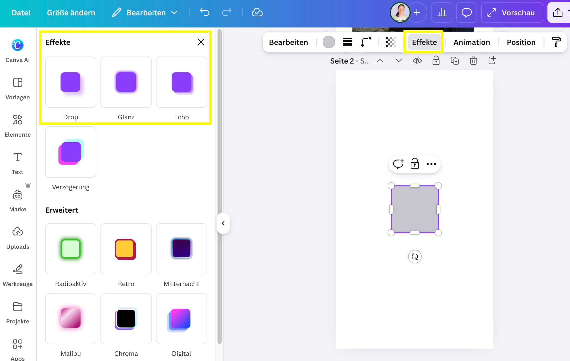Switch to the Animation tab
This screenshot has width=570, height=361.
pos(472,42)
